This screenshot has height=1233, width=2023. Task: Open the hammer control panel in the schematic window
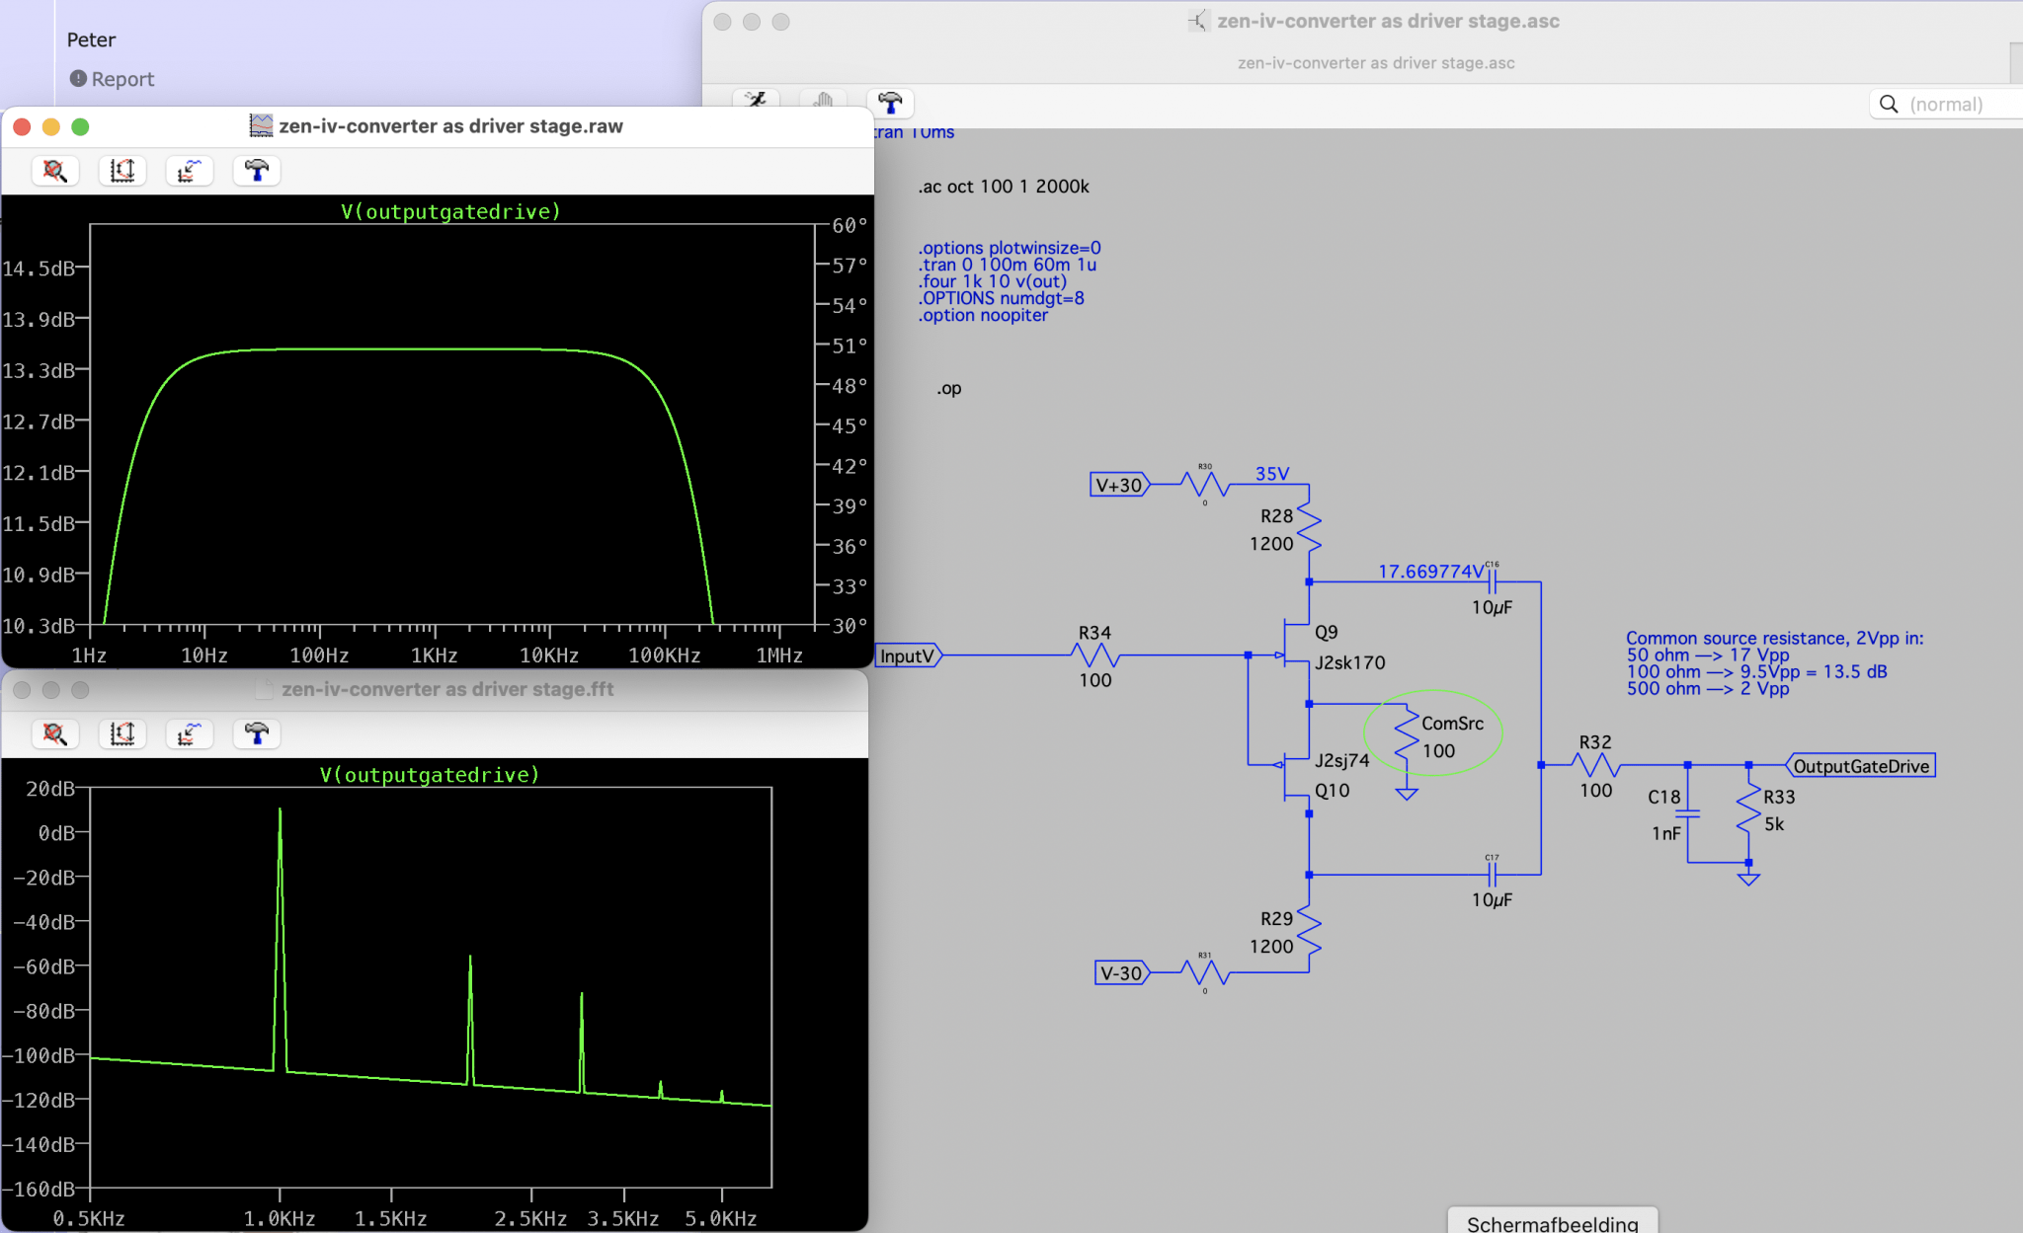point(890,102)
